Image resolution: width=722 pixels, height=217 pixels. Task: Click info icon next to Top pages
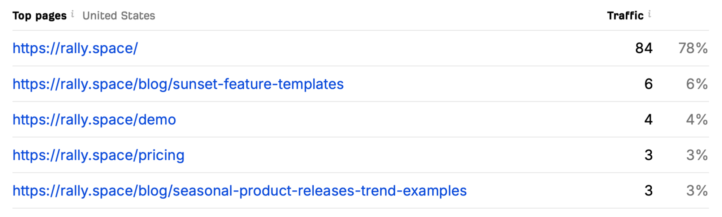coord(73,14)
